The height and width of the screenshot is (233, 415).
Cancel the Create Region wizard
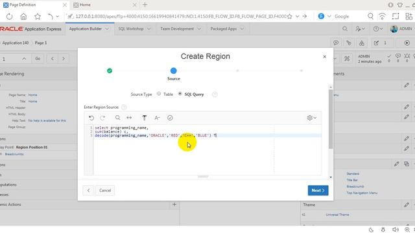tap(105, 190)
